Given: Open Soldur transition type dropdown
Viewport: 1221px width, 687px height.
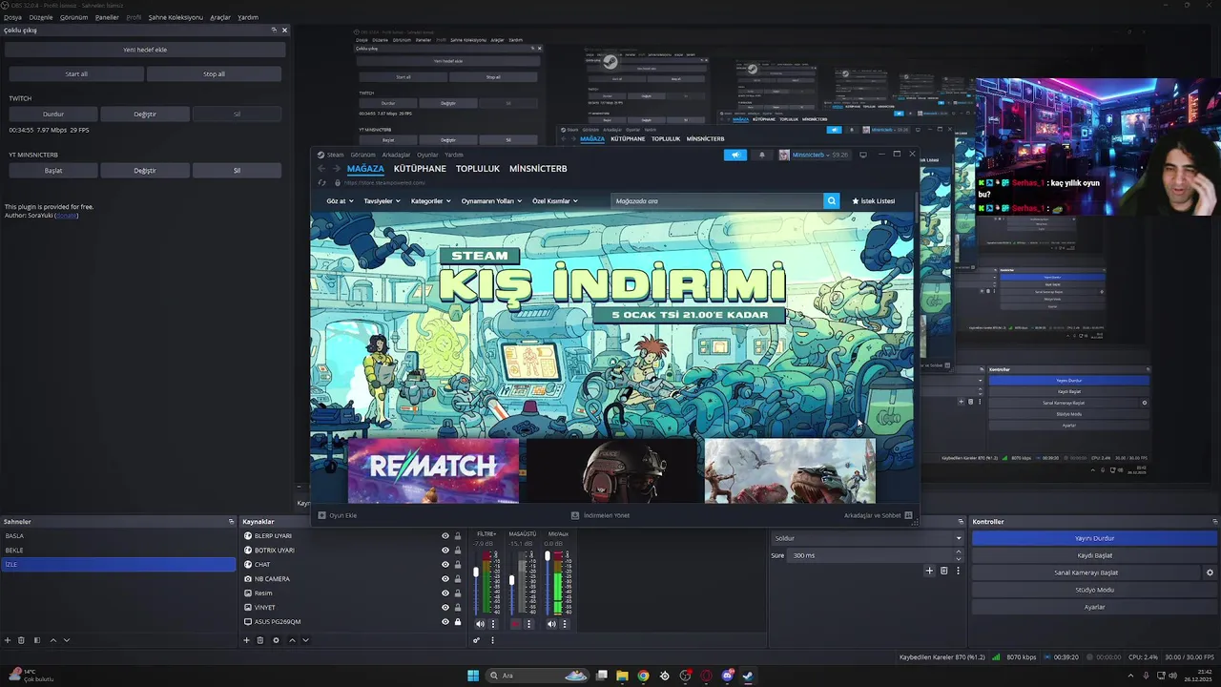Looking at the screenshot, I should 867,538.
